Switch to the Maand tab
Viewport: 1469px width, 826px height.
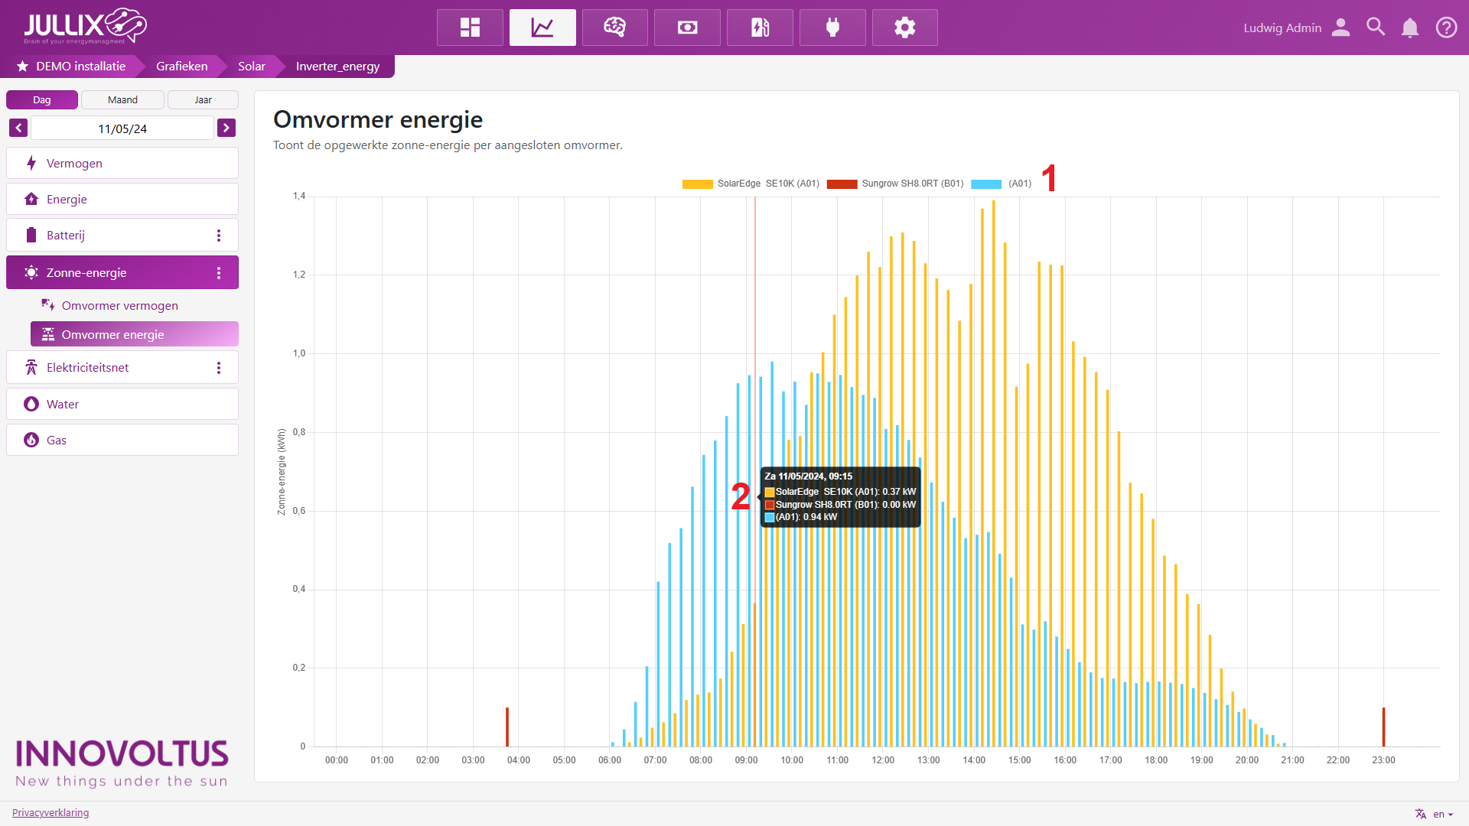point(122,100)
